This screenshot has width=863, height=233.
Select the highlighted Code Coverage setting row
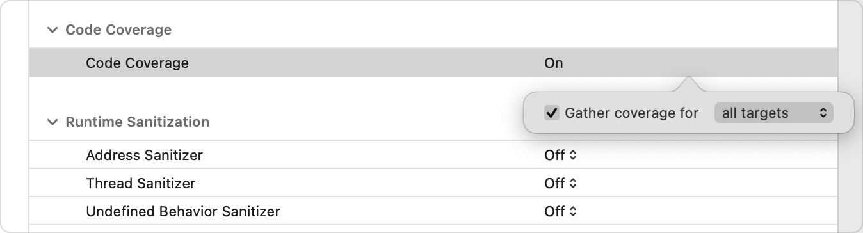pos(433,63)
